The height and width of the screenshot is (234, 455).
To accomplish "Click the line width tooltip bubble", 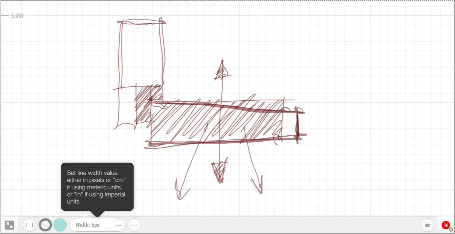I will 97,186.
